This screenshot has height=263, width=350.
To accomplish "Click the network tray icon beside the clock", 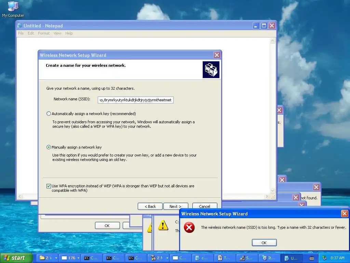I will point(324,258).
